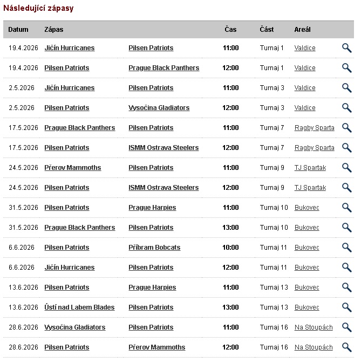This screenshot has height=363, width=361.
Task: Open match details for Jičín Hurricanes on 19.4.2026
Action: [x=346, y=48]
